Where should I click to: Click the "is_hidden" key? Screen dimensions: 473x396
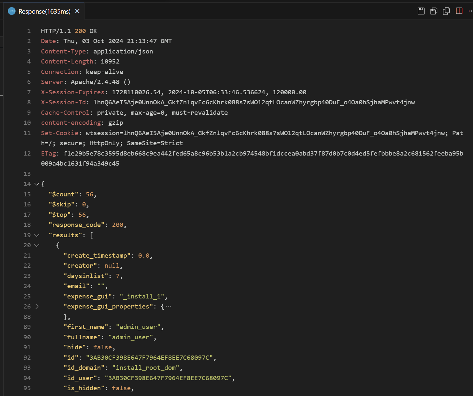[x=84, y=388]
